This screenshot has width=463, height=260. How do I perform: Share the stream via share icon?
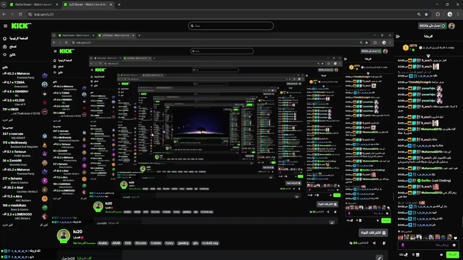point(374,243)
